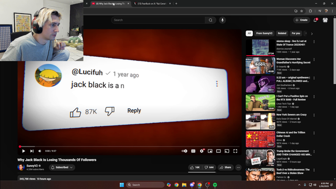Enter fullscreen mode in player
Screen dimensions: 336x189
pos(235,151)
